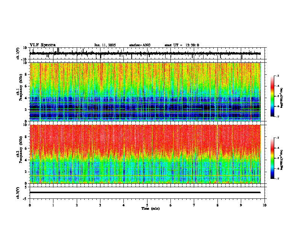
Task: Click the "-6" label on ch.1 color bar
Action: (x=278, y=106)
